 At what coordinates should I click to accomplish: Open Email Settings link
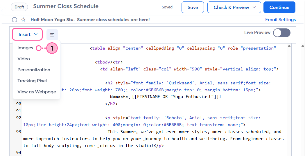tap(281, 20)
